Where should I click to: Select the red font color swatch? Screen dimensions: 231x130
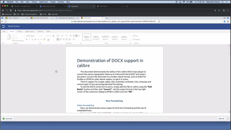(48, 39)
